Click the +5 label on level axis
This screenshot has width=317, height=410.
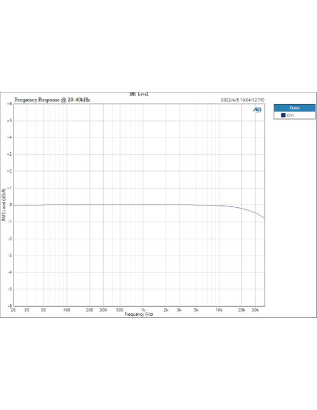tap(9, 121)
